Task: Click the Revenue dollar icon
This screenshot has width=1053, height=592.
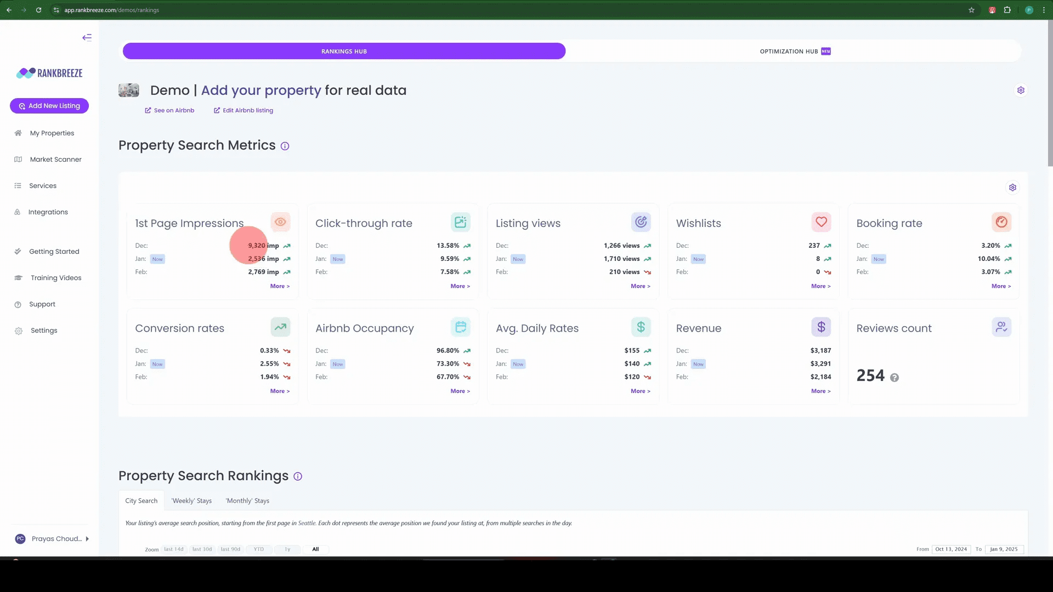Action: pos(821,327)
